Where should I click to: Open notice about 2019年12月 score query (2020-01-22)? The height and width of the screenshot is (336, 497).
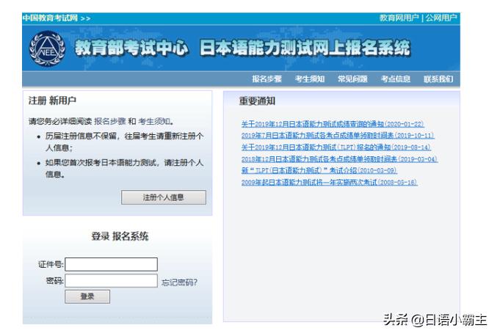coord(333,124)
